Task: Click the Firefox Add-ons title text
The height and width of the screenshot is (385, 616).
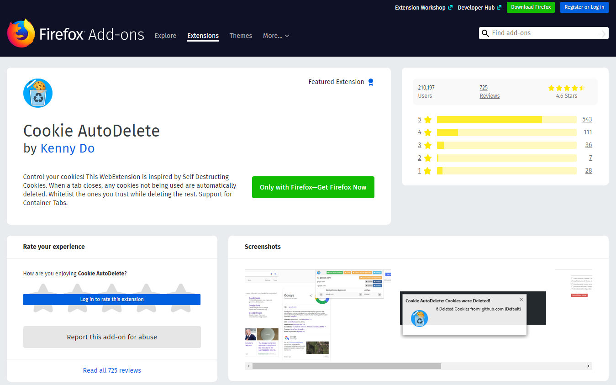Action: click(92, 35)
